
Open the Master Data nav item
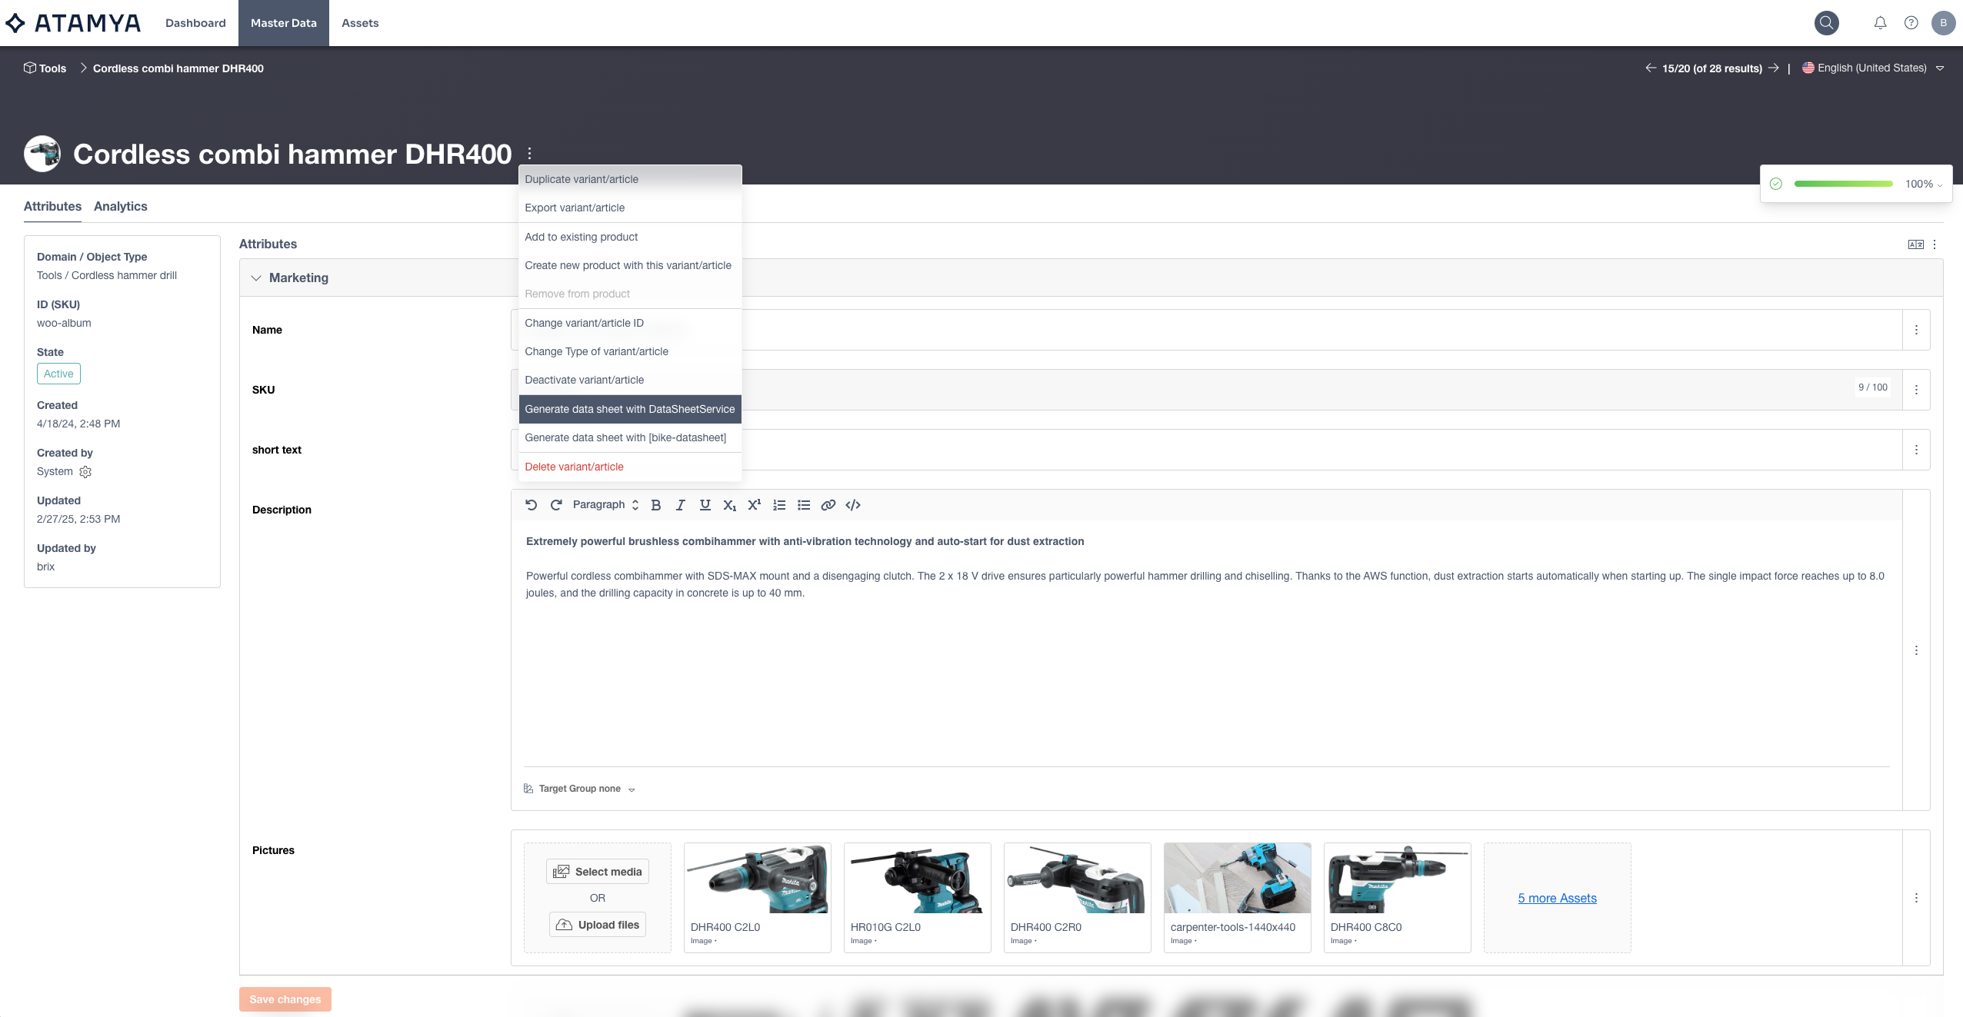click(284, 23)
